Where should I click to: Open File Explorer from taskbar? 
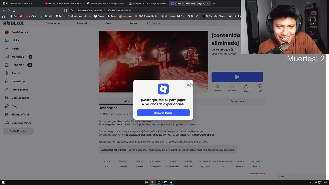[x=146, y=182]
